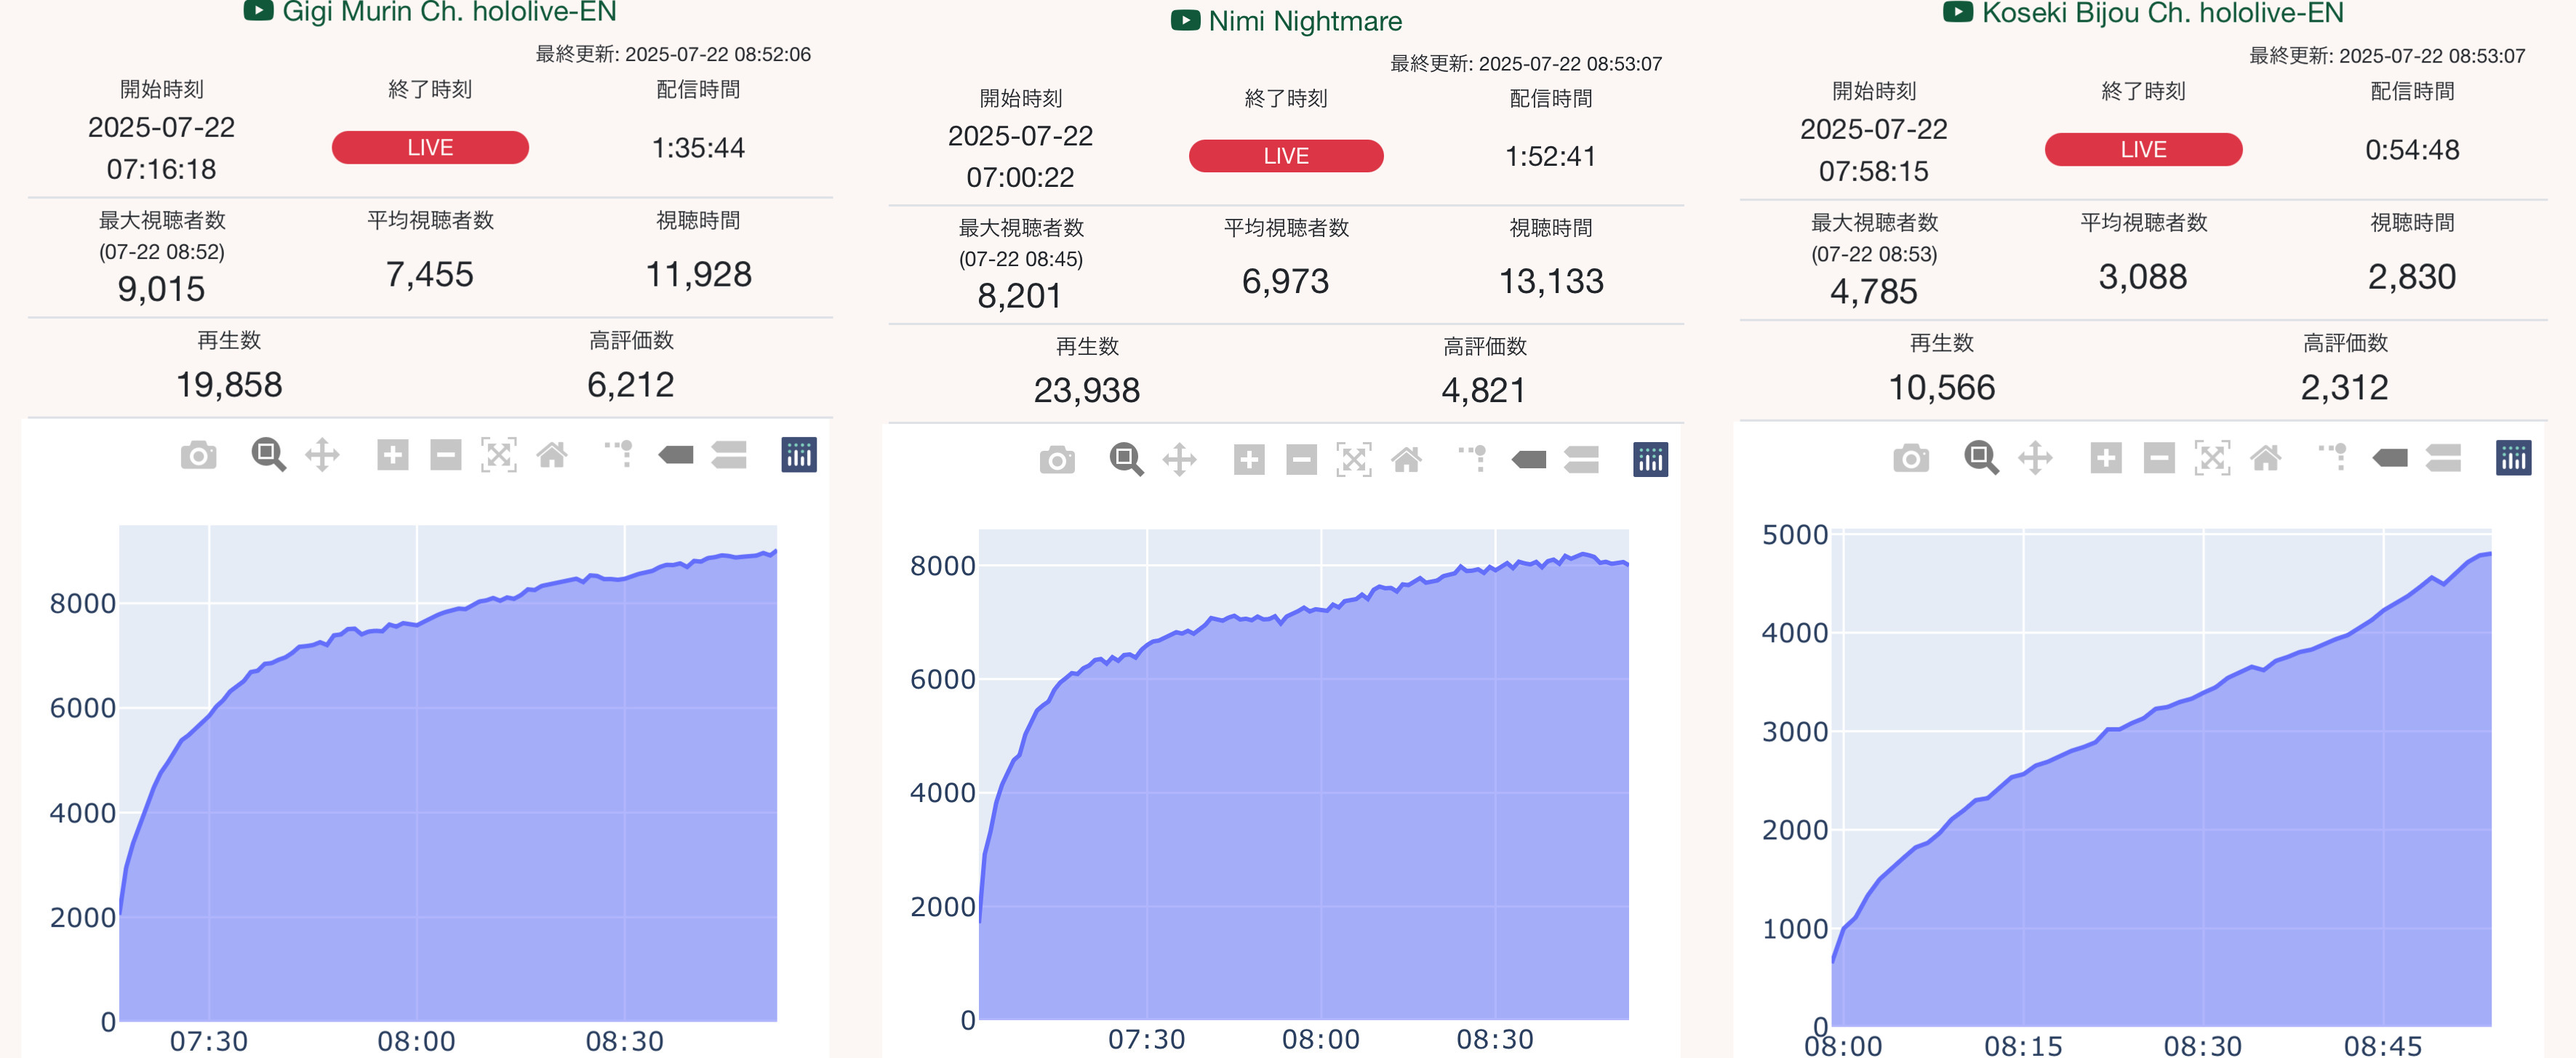Click YouTube icon beside Gigi Murin title
2576x1058 pixels.
pyautogui.click(x=258, y=11)
